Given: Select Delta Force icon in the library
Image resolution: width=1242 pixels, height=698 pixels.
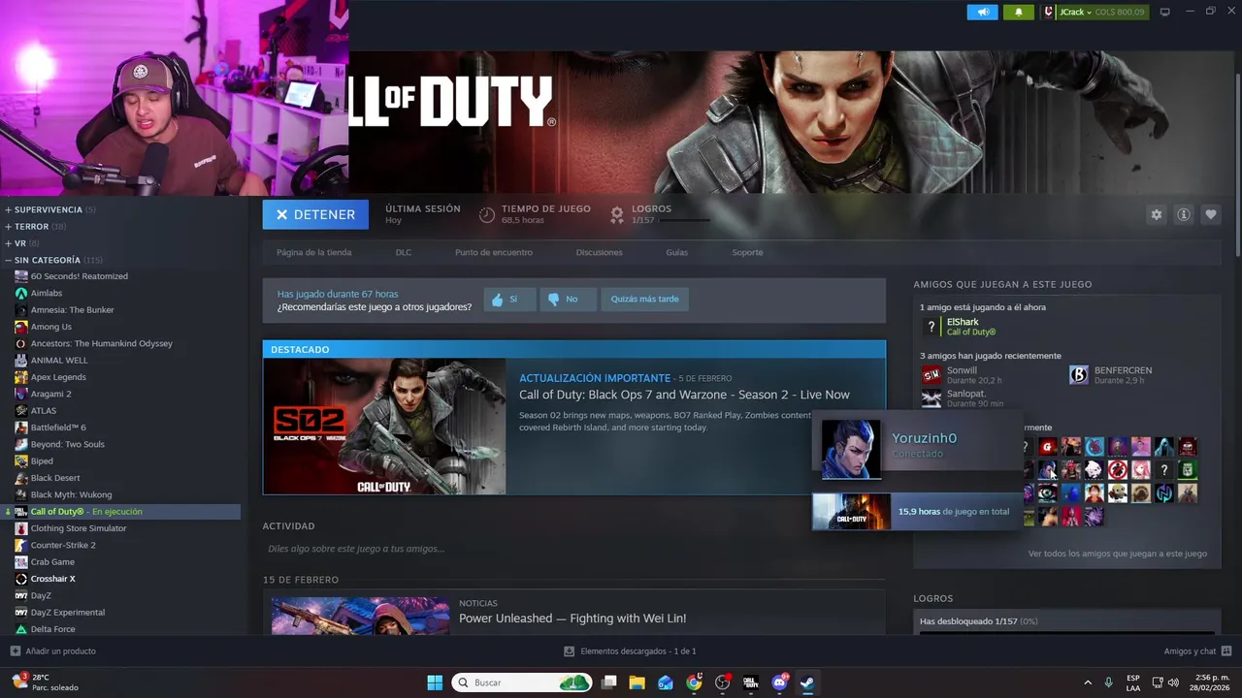Looking at the screenshot, I should (20, 629).
